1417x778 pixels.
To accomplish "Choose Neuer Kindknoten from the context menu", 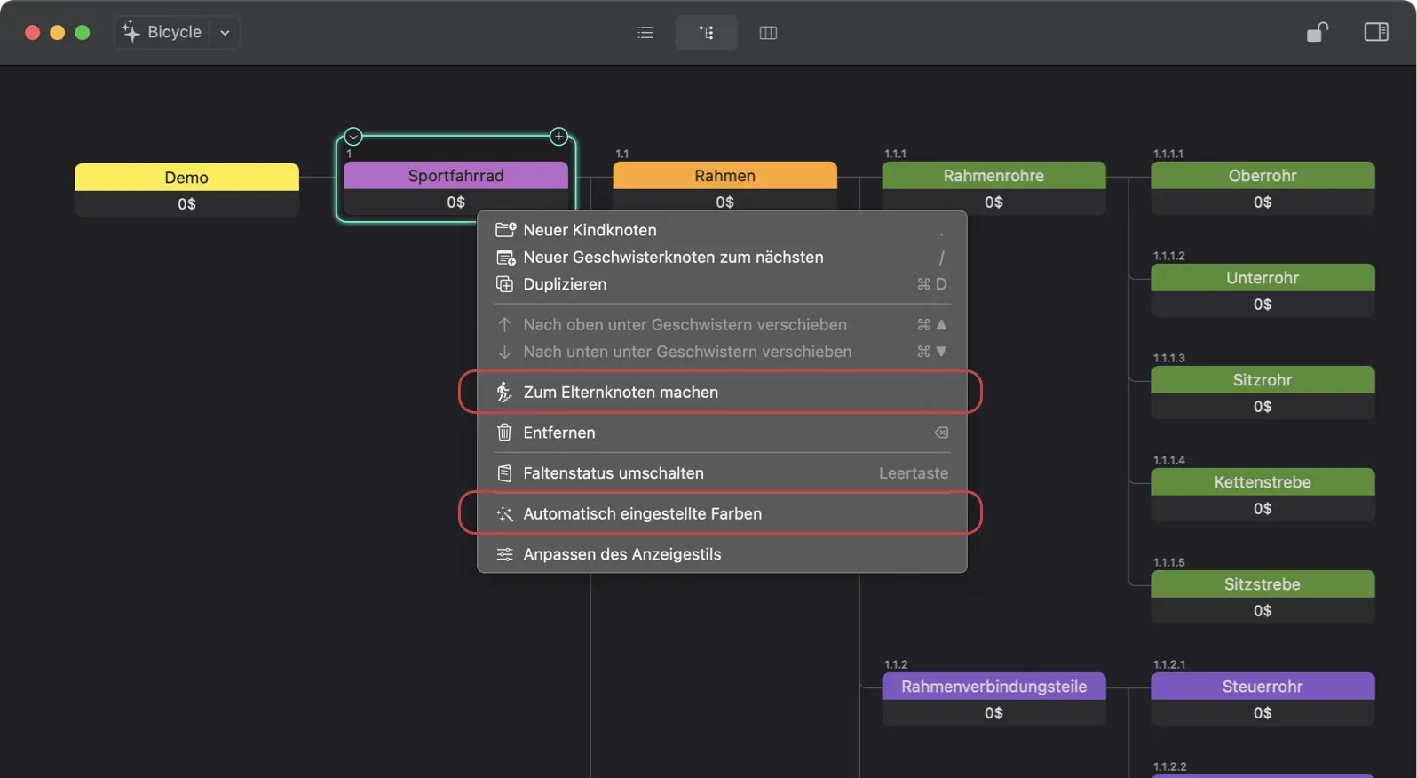I will click(x=590, y=230).
